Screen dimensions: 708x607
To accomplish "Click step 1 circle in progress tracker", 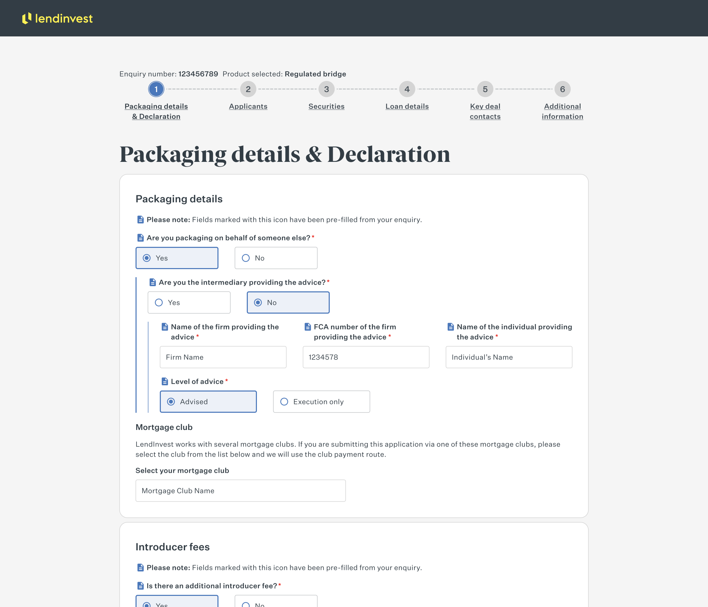I will click(156, 89).
